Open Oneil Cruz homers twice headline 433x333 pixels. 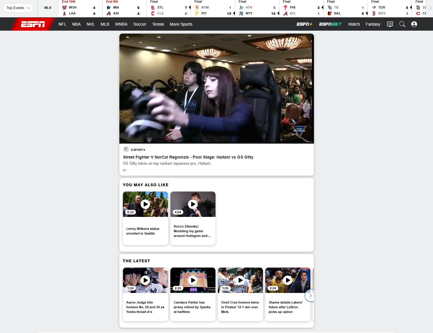pyautogui.click(x=240, y=307)
